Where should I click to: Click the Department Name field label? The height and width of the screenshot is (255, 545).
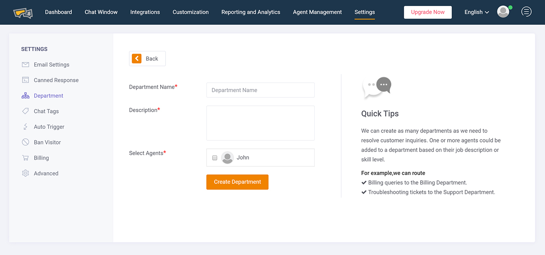(153, 87)
